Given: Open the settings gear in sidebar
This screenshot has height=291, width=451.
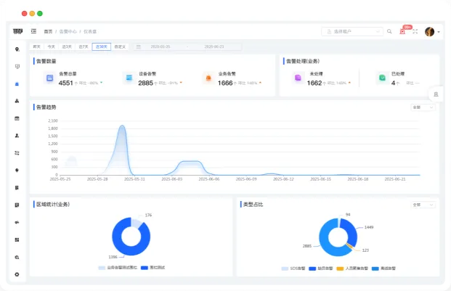Looking at the screenshot, I should click(17, 274).
